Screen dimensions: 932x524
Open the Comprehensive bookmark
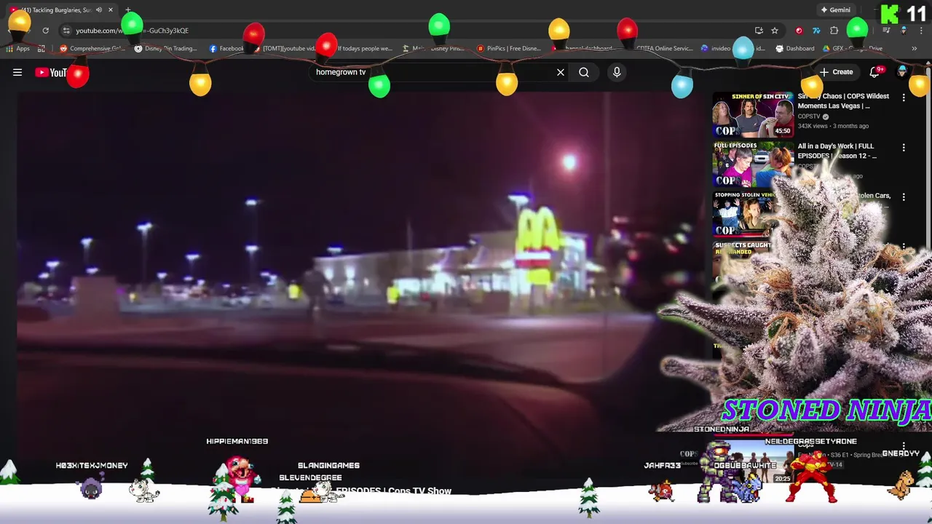[92, 49]
